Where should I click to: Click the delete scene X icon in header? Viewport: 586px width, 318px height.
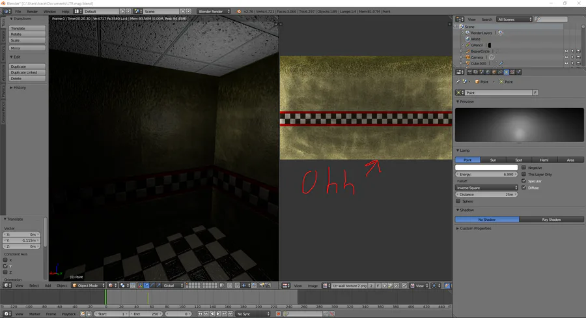tap(189, 12)
